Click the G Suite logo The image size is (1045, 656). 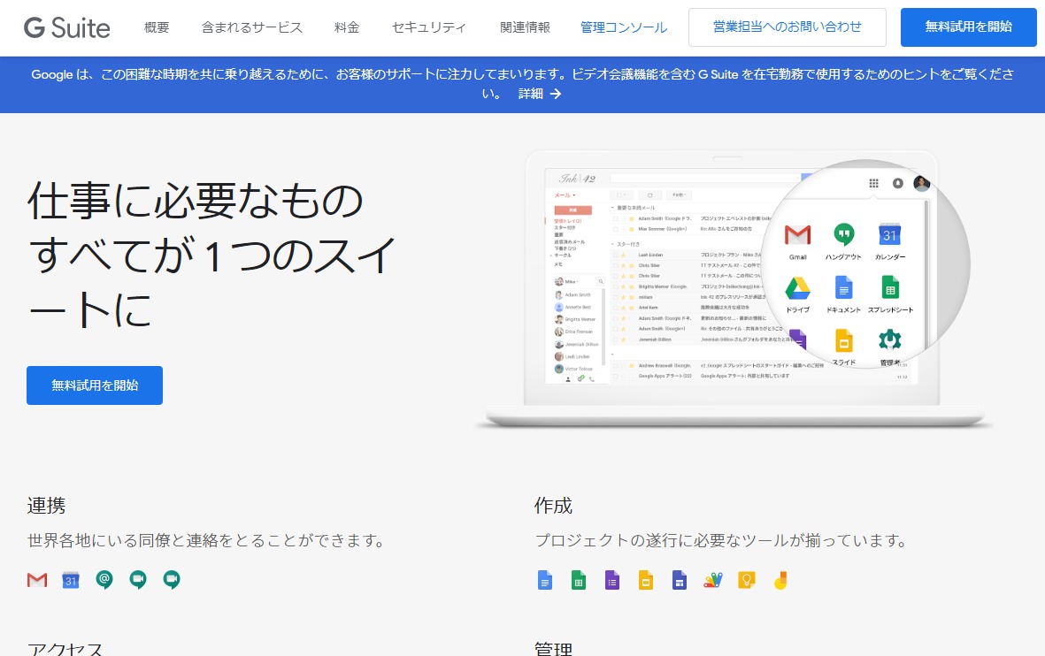(66, 27)
